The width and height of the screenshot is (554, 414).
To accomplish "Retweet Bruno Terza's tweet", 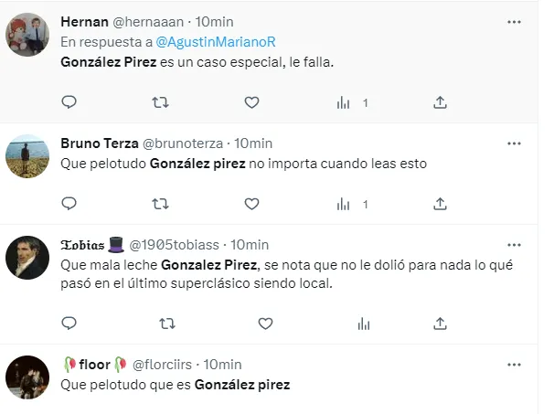I will [160, 202].
